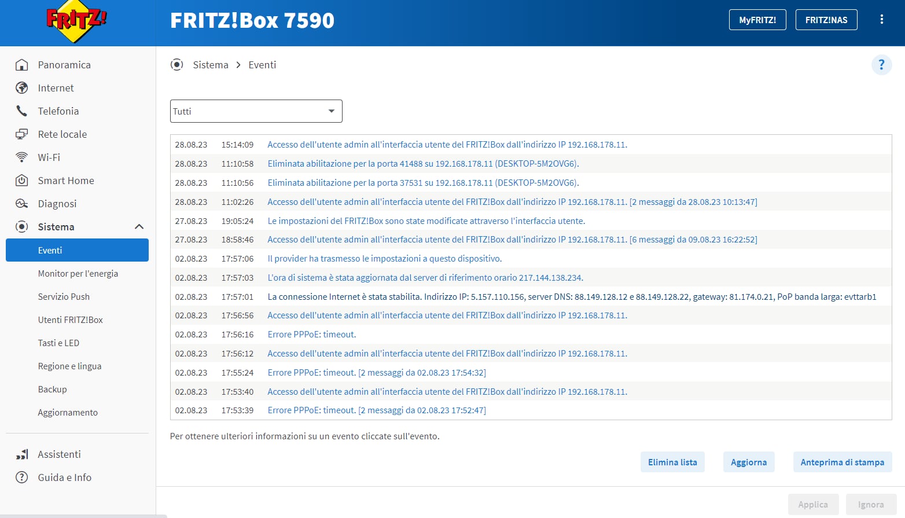Click the Guida e Info icon
Image resolution: width=905 pixels, height=518 pixels.
pyautogui.click(x=21, y=477)
